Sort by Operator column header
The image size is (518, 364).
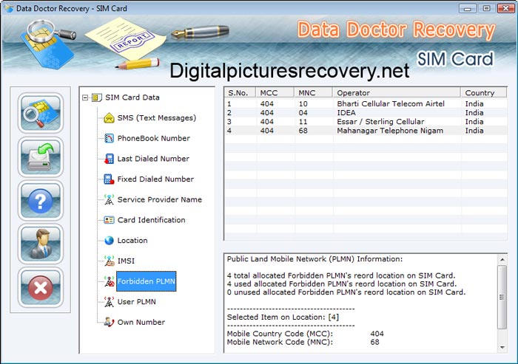point(396,92)
